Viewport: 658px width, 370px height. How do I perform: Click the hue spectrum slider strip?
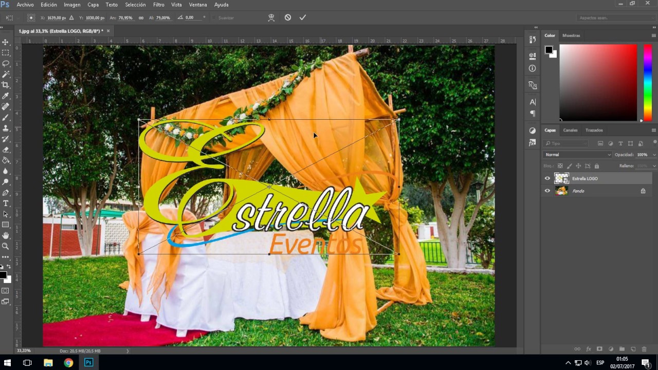coord(648,83)
